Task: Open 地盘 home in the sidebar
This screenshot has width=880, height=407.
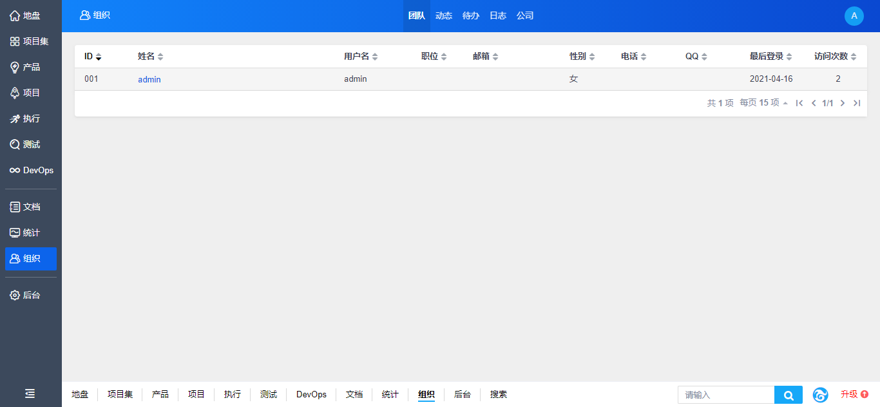Action: point(31,15)
